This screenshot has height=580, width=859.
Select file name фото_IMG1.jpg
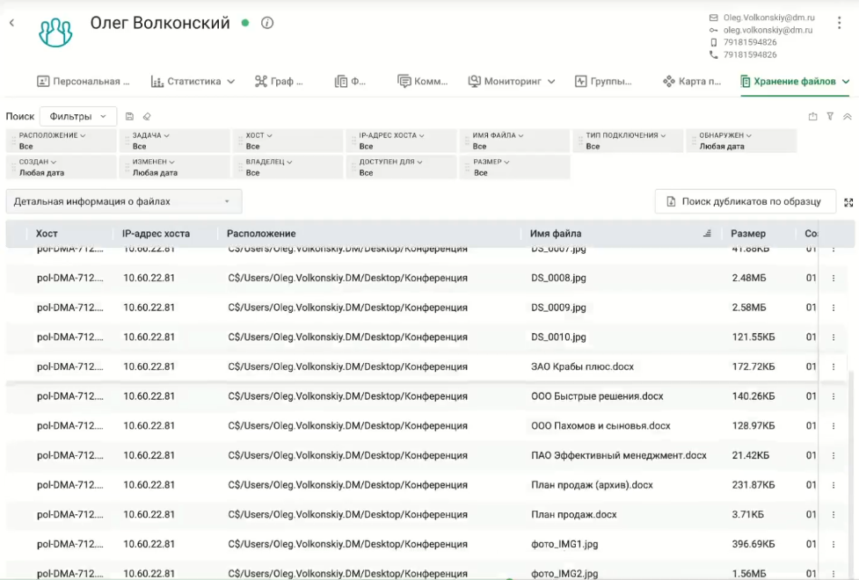pos(564,544)
